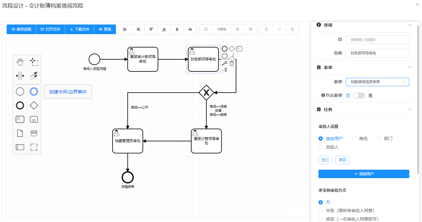Create intermediate/boundary event from palette
Image resolution: width=422 pixels, height=222 pixels.
point(34,91)
